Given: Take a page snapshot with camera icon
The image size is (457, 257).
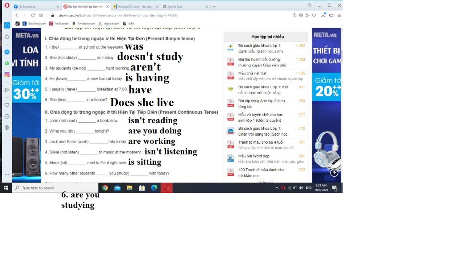Looking at the screenshot, I should [295, 15].
